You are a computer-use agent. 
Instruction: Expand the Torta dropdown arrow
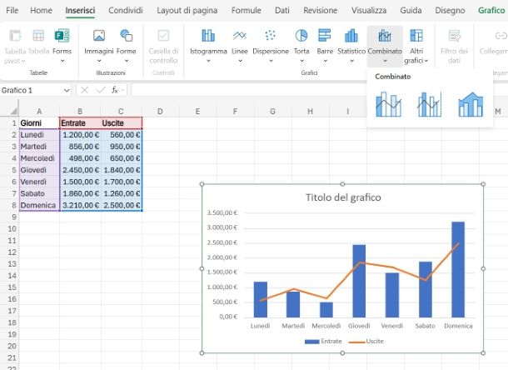pos(301,61)
